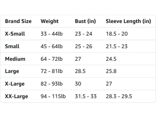Click the Sleeve Length (in) column header
This screenshot has width=156, height=117.
tap(128, 21)
